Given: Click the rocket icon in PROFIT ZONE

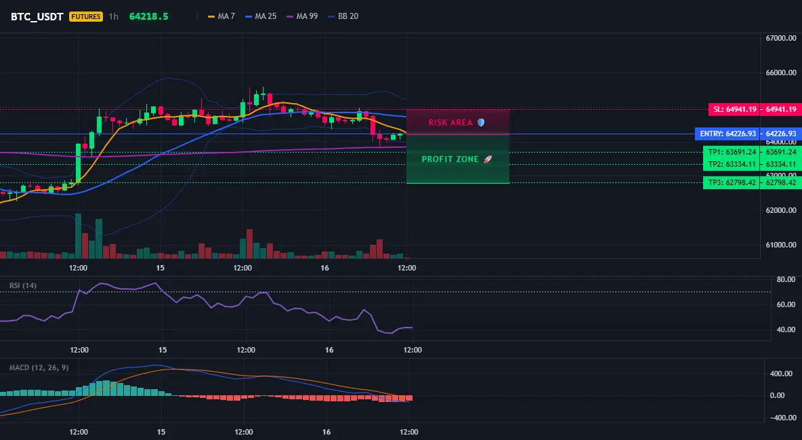Looking at the screenshot, I should [488, 159].
